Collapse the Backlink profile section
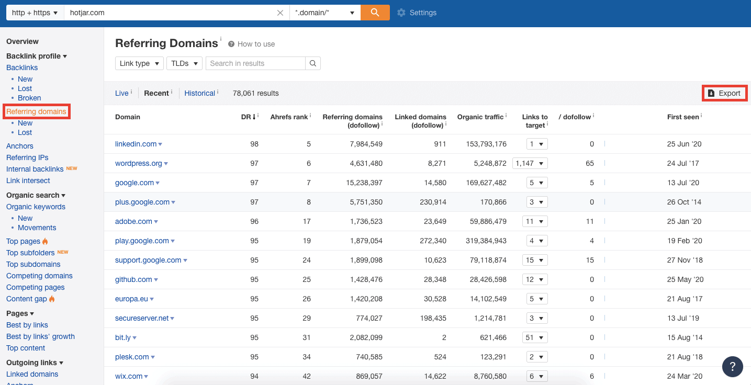This screenshot has height=385, width=751. pos(37,56)
